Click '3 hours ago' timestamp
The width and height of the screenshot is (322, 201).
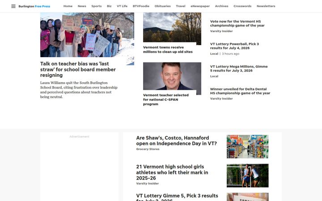(x=231, y=54)
